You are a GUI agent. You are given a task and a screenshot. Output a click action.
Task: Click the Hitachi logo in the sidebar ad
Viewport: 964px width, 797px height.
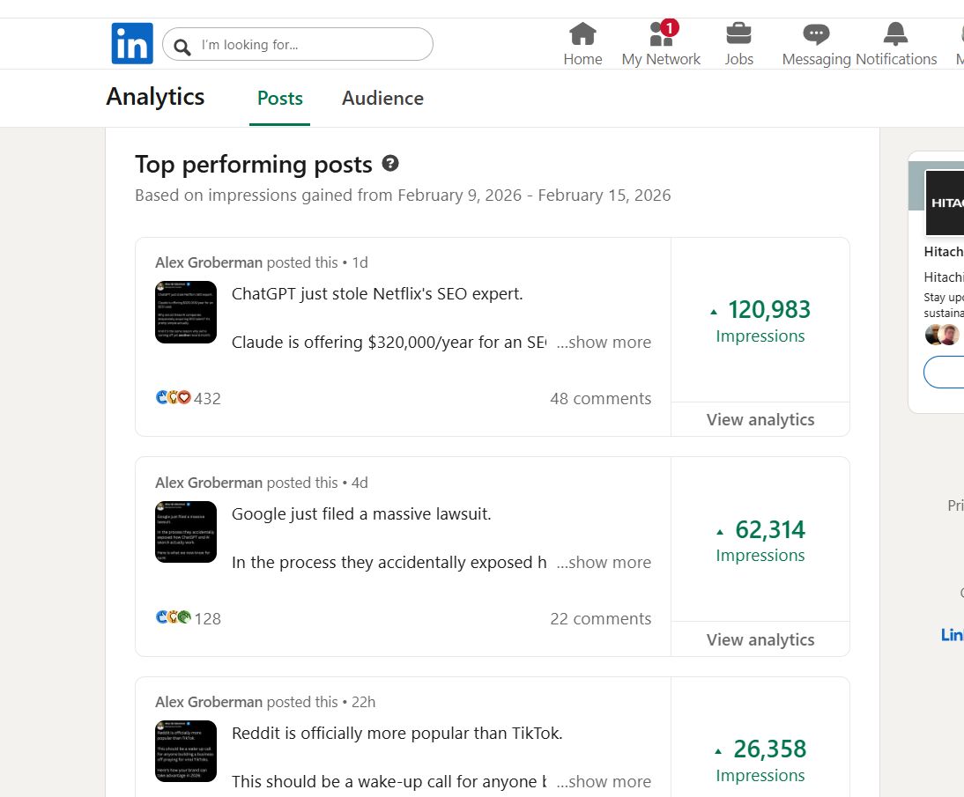[945, 203]
